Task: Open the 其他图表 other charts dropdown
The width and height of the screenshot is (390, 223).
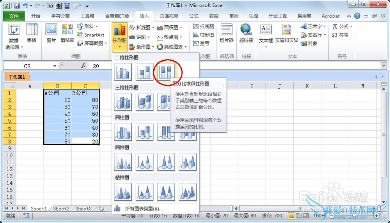Action: tap(172, 47)
